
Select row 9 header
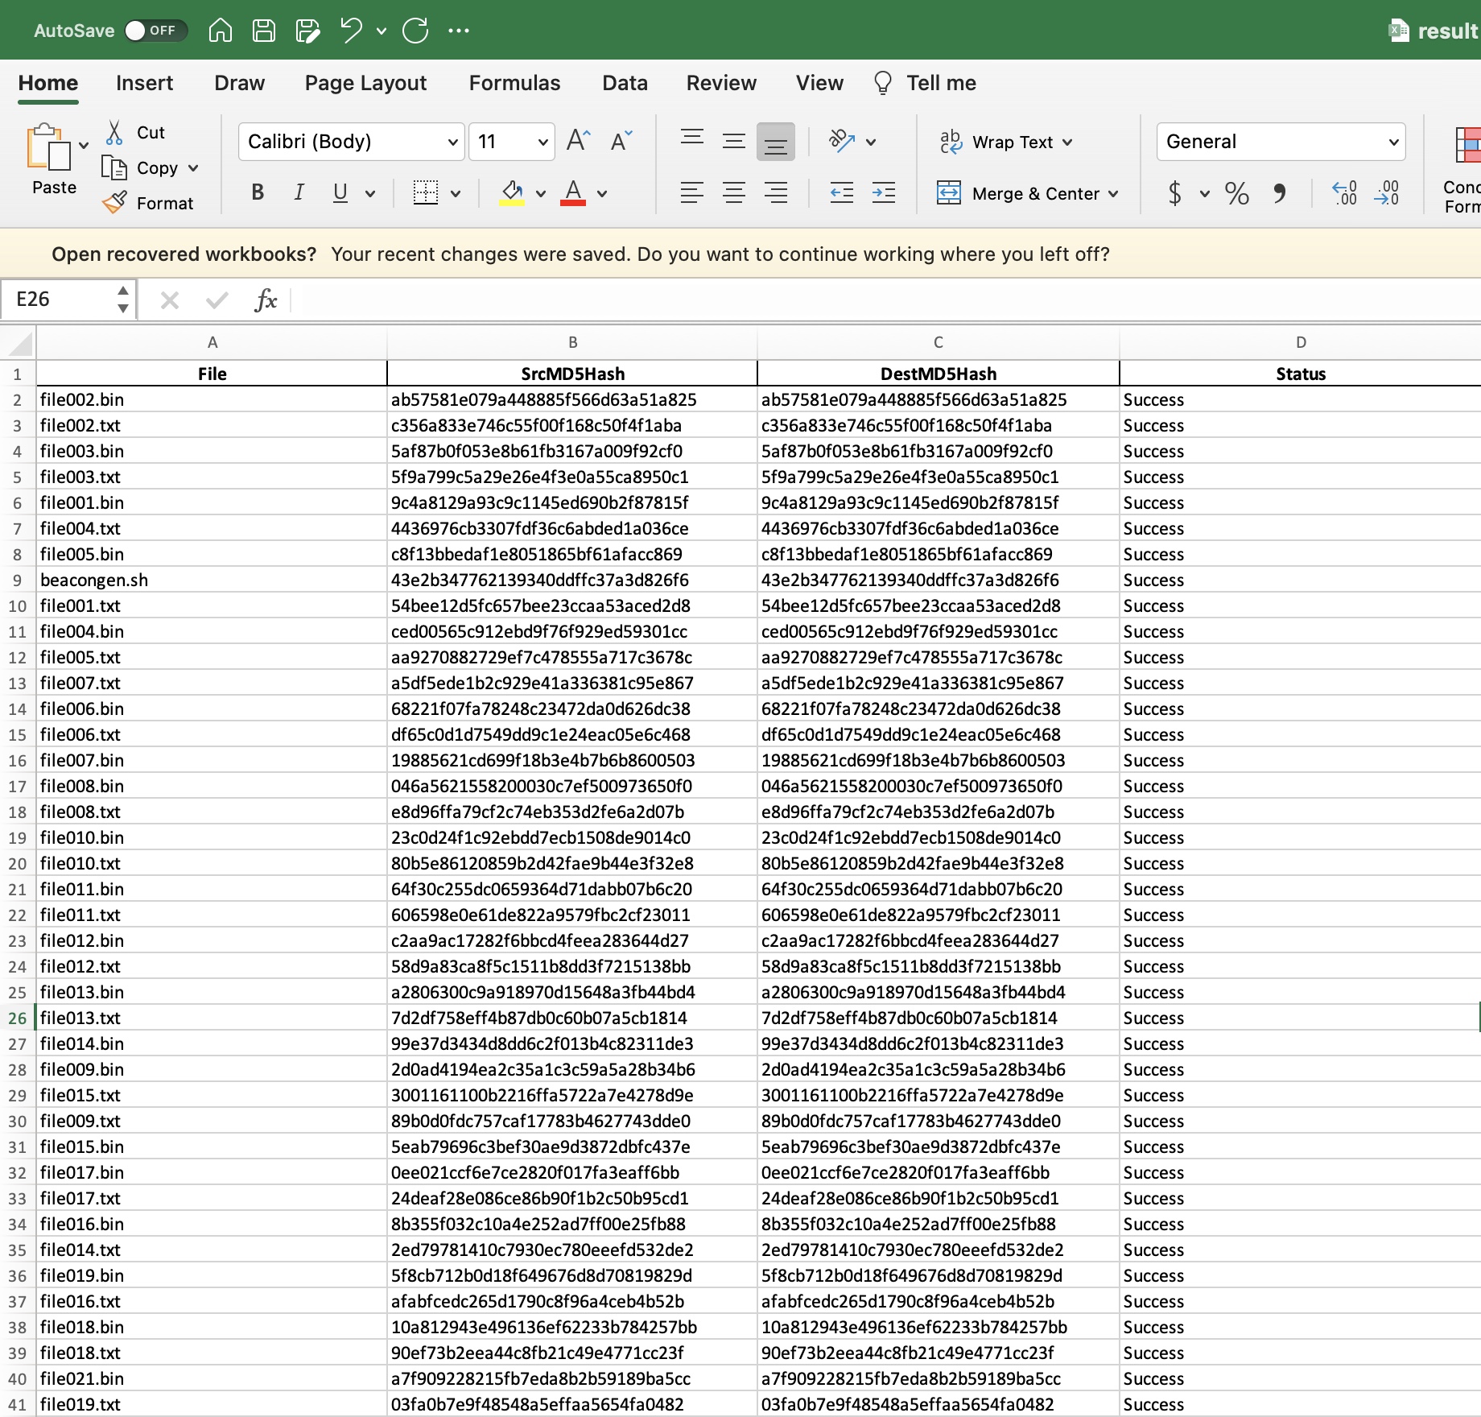click(17, 580)
